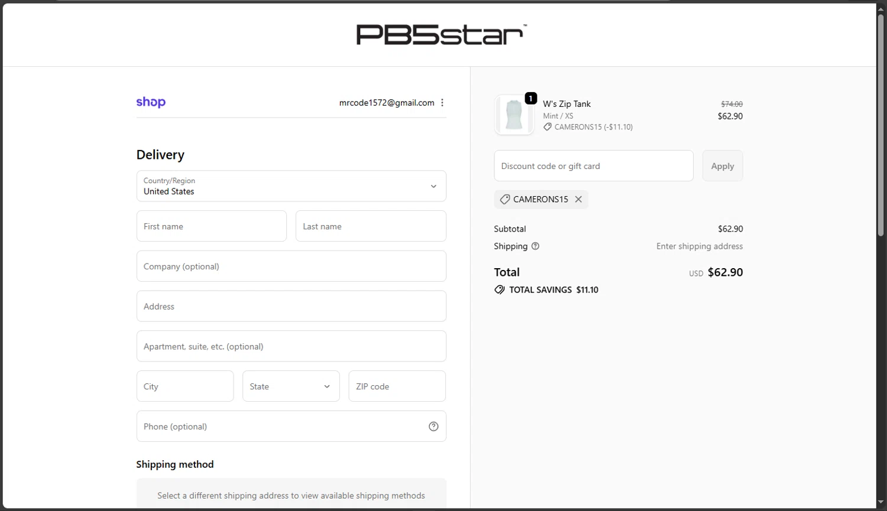This screenshot has width=887, height=511.
Task: Show shipping info help icon
Action: (535, 246)
